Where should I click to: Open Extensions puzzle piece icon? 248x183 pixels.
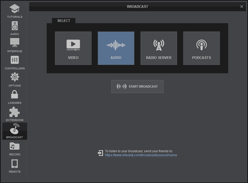pyautogui.click(x=15, y=112)
